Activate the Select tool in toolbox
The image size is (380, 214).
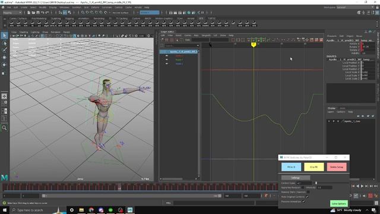click(4, 36)
